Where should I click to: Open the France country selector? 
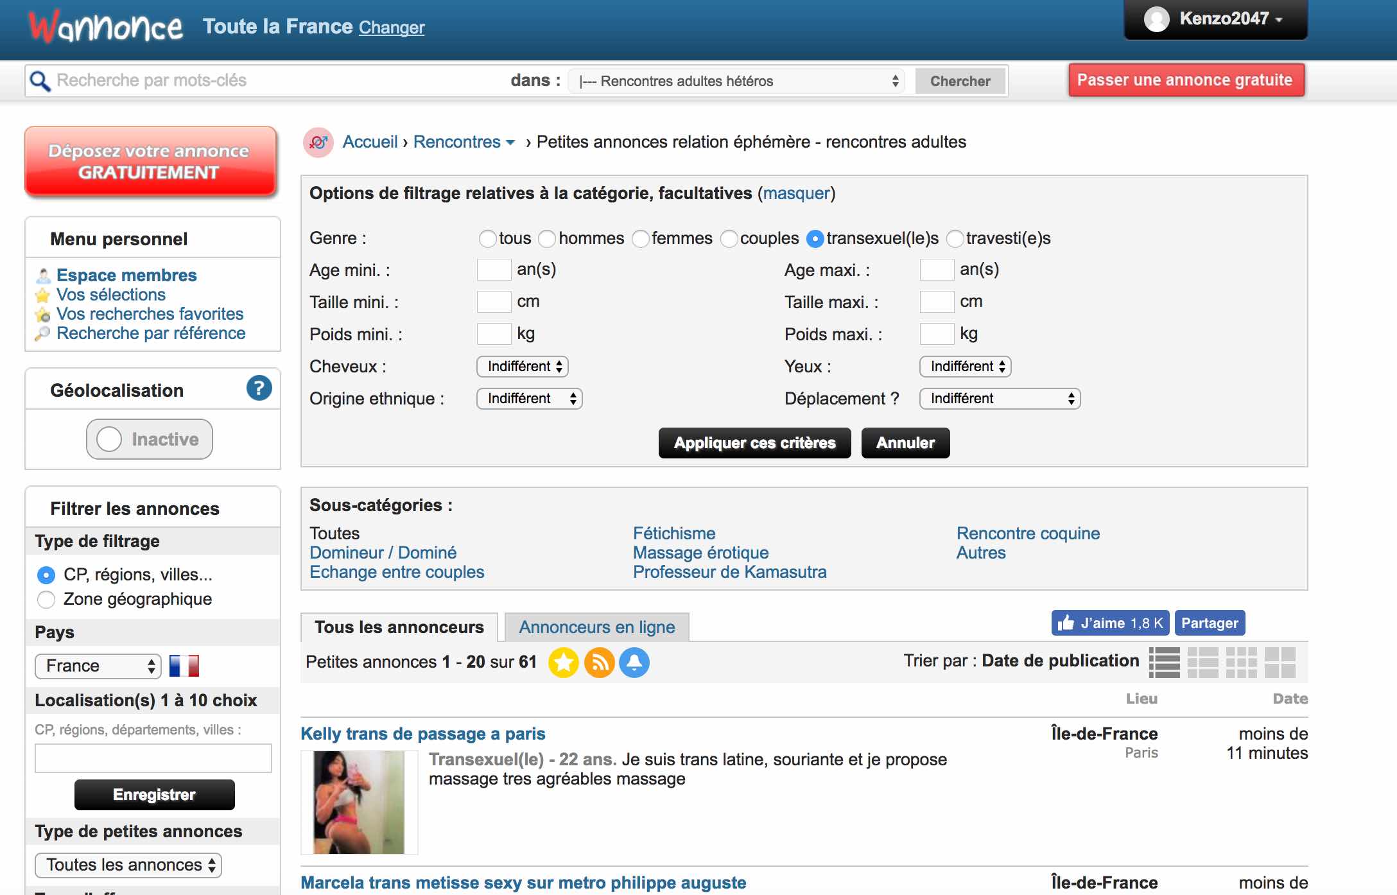tap(98, 666)
